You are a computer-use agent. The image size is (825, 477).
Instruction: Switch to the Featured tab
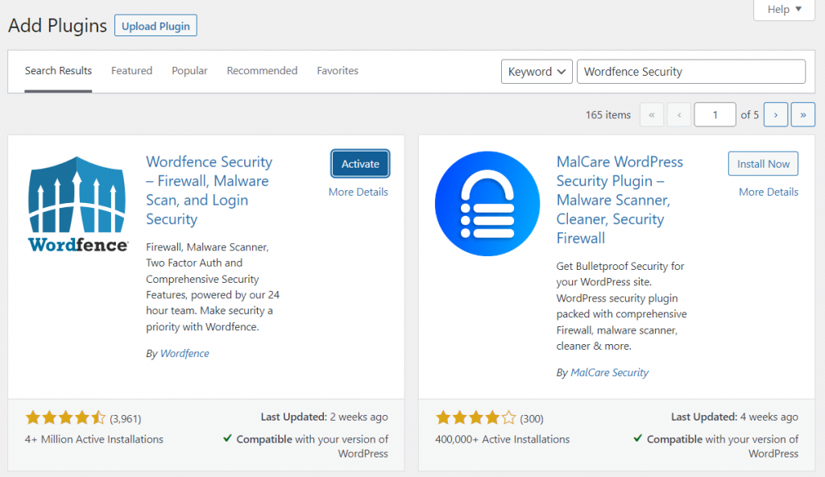pos(131,71)
